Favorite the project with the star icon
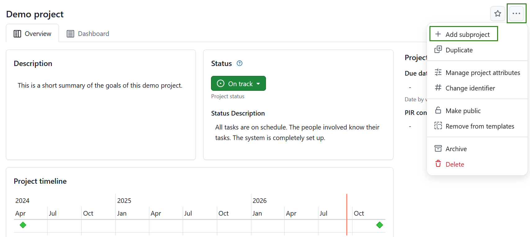The width and height of the screenshot is (530, 237). (x=498, y=14)
